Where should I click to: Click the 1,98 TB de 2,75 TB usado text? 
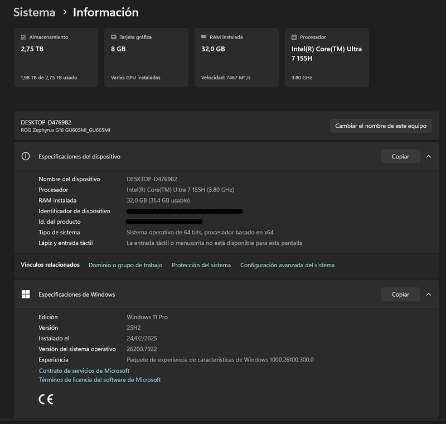[49, 78]
